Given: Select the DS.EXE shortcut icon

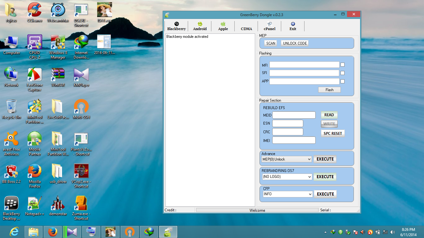Looking at the screenshot, I should pos(81,15).
